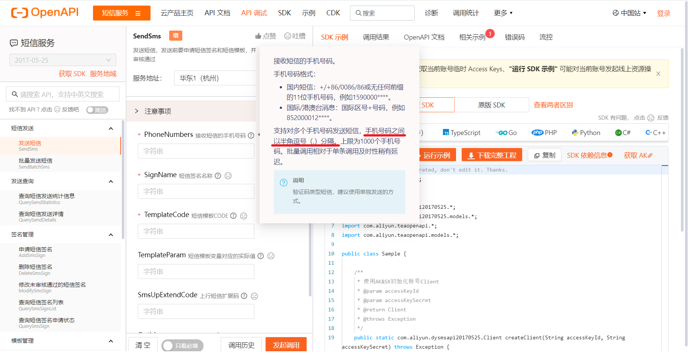Click 清空 button
688x355 pixels.
(143, 345)
